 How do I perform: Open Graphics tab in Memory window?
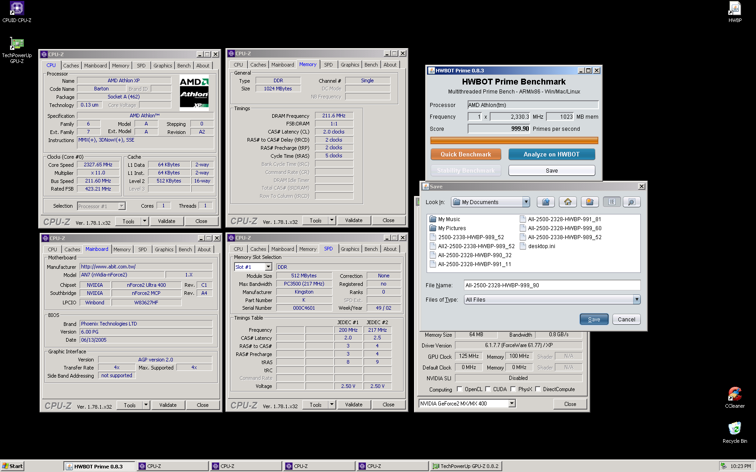point(350,65)
